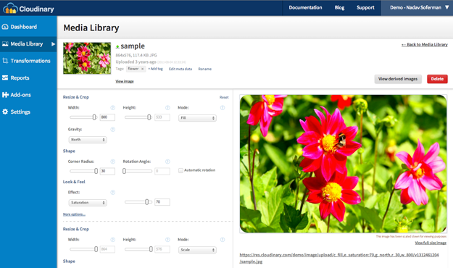453x268 pixels.
Task: Open help icon for first Height
Action: (167, 108)
